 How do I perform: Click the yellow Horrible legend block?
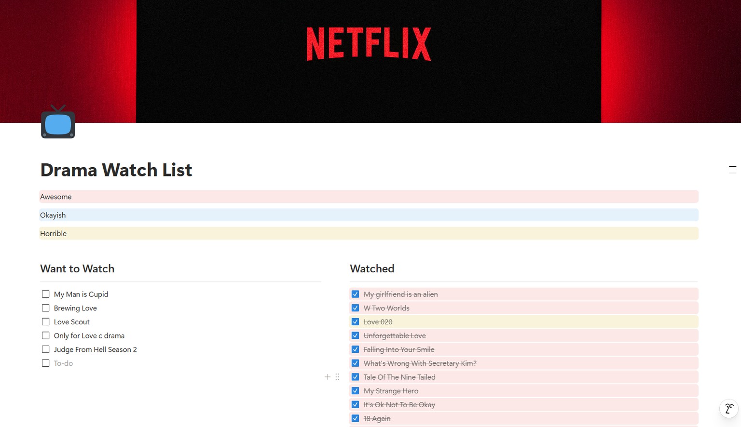pos(369,233)
